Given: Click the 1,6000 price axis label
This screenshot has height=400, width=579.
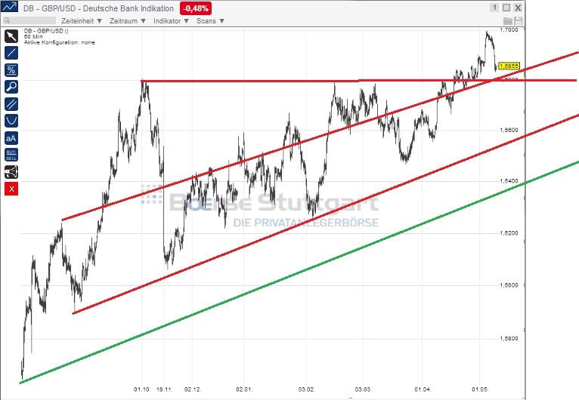Looking at the screenshot, I should [x=509, y=285].
